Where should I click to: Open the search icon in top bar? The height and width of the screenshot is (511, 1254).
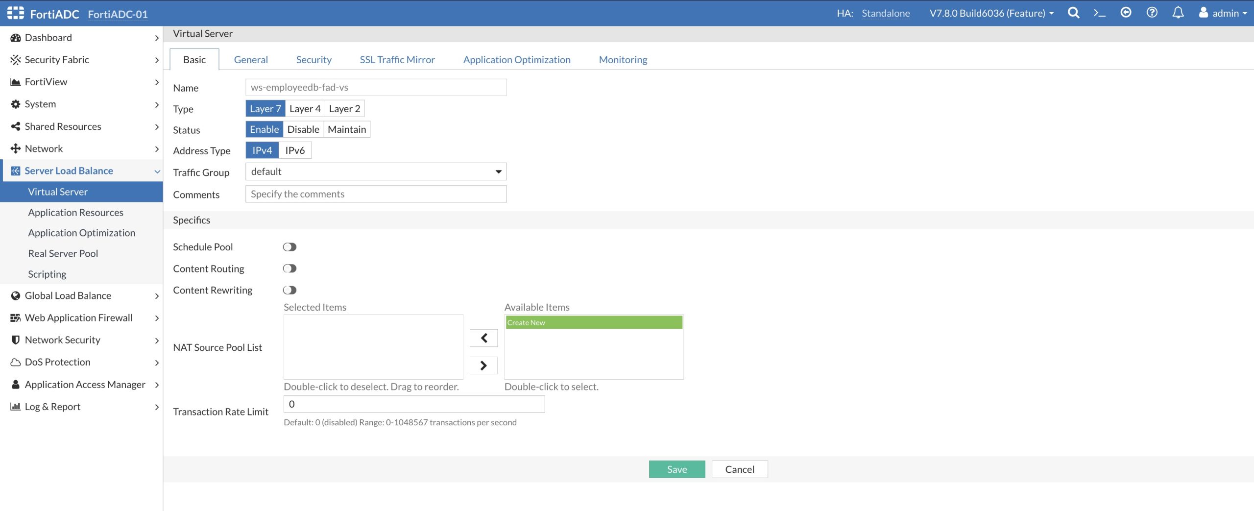(1073, 13)
